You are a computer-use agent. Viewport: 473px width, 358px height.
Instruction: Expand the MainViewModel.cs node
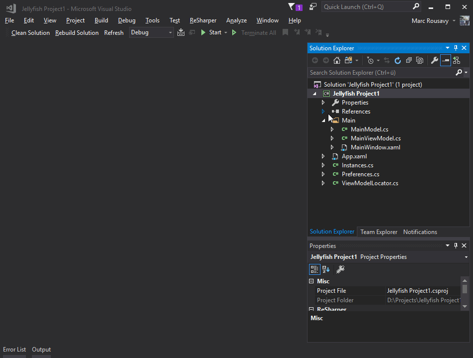tap(332, 138)
